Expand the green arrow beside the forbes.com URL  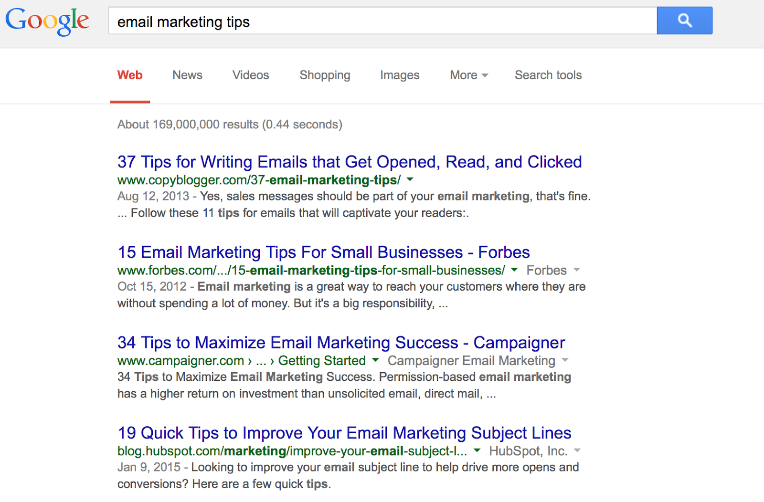(x=514, y=270)
